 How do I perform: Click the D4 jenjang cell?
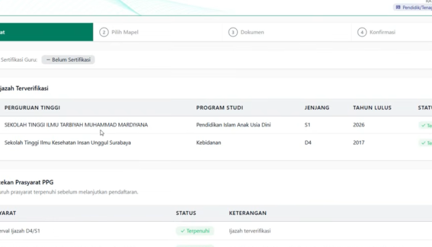[308, 143]
